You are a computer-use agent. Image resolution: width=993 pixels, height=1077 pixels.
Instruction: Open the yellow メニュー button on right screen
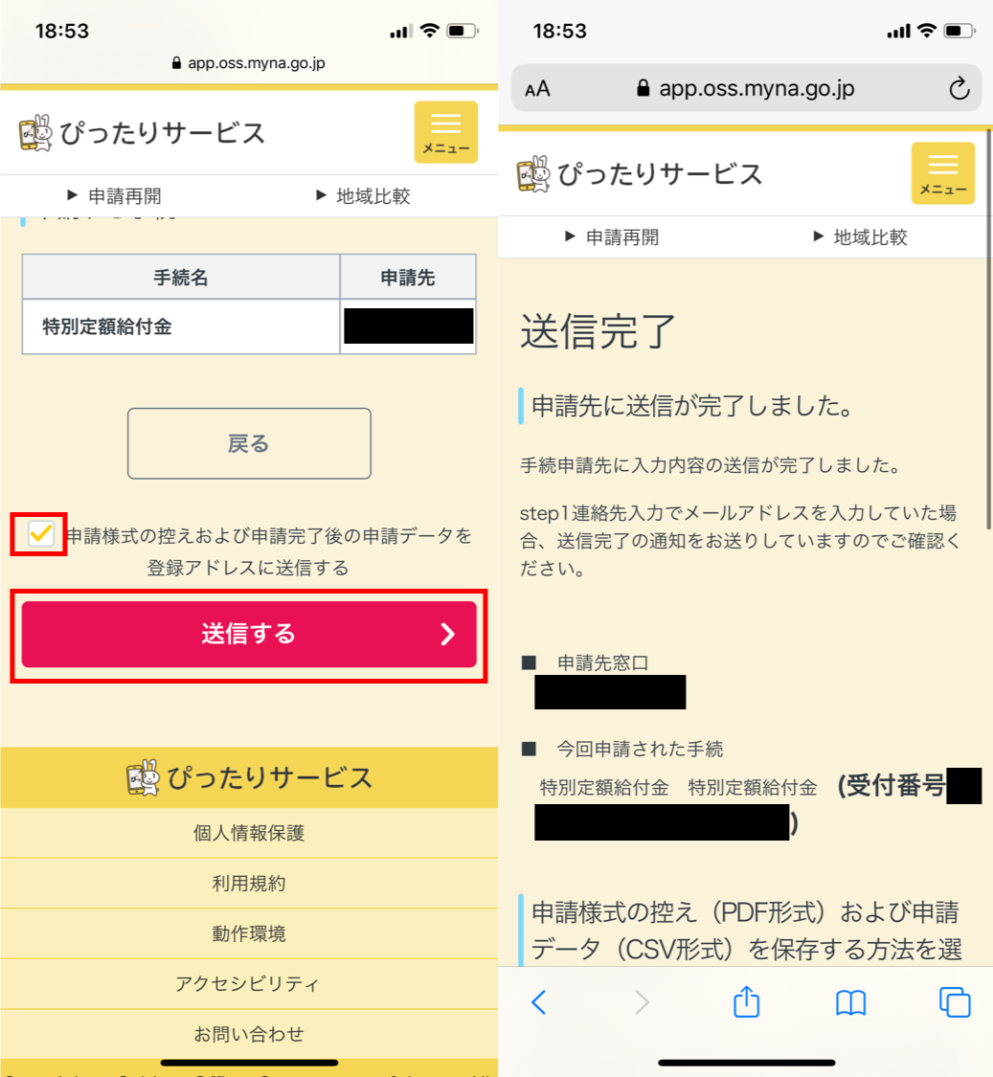pyautogui.click(x=943, y=173)
